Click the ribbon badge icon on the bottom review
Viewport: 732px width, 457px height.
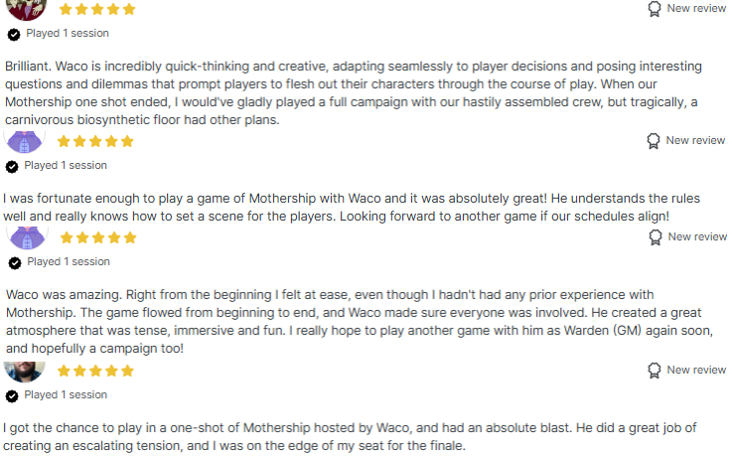(x=655, y=371)
